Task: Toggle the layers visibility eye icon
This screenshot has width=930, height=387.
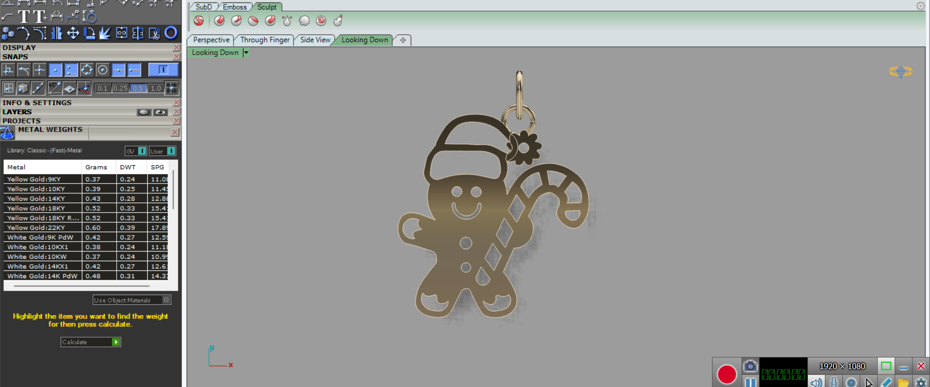Action: click(160, 112)
